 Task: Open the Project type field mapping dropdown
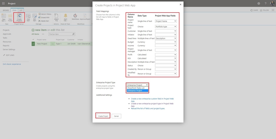pos(166,26)
